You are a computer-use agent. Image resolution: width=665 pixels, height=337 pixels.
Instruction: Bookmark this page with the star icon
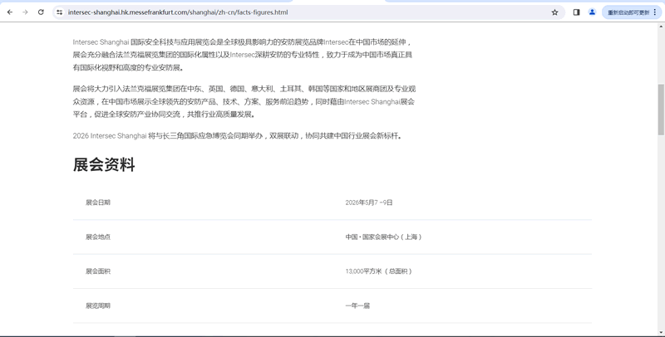[x=554, y=12]
